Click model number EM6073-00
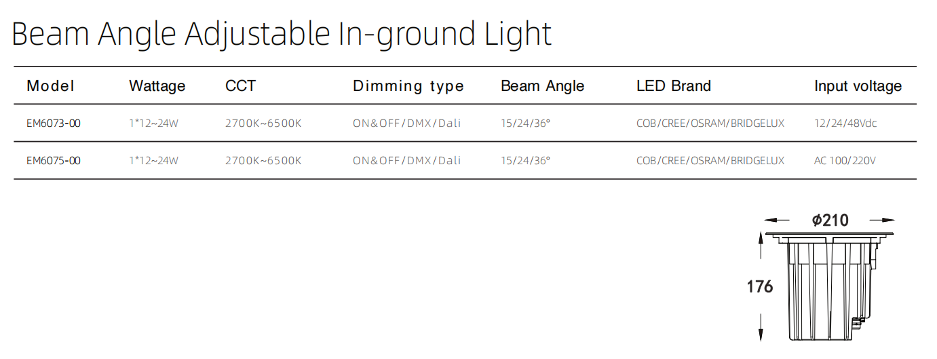 click(54, 124)
